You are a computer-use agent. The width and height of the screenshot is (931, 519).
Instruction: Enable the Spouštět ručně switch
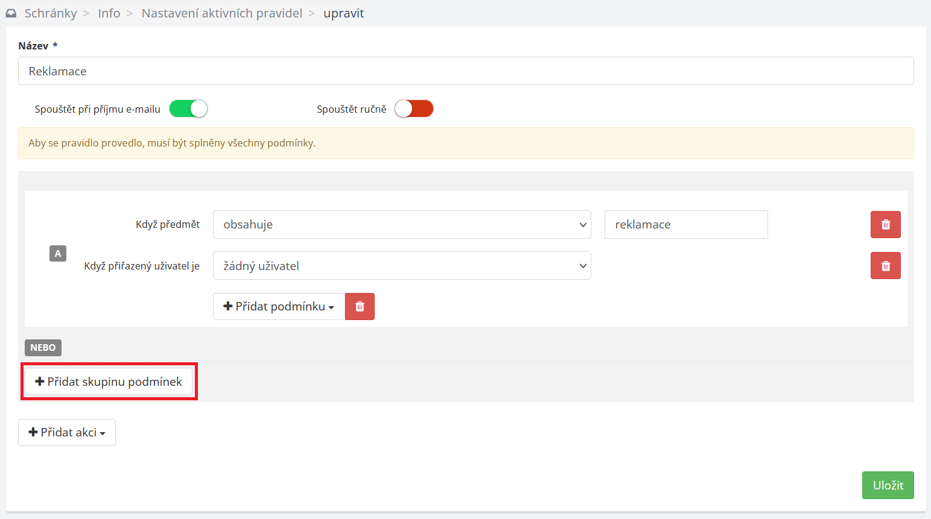point(414,109)
